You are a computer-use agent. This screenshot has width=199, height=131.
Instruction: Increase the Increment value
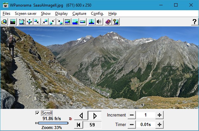(159, 115)
